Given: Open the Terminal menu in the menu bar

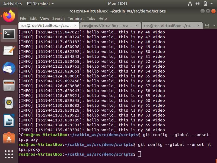Looking at the screenshot, I should tap(76, 18).
